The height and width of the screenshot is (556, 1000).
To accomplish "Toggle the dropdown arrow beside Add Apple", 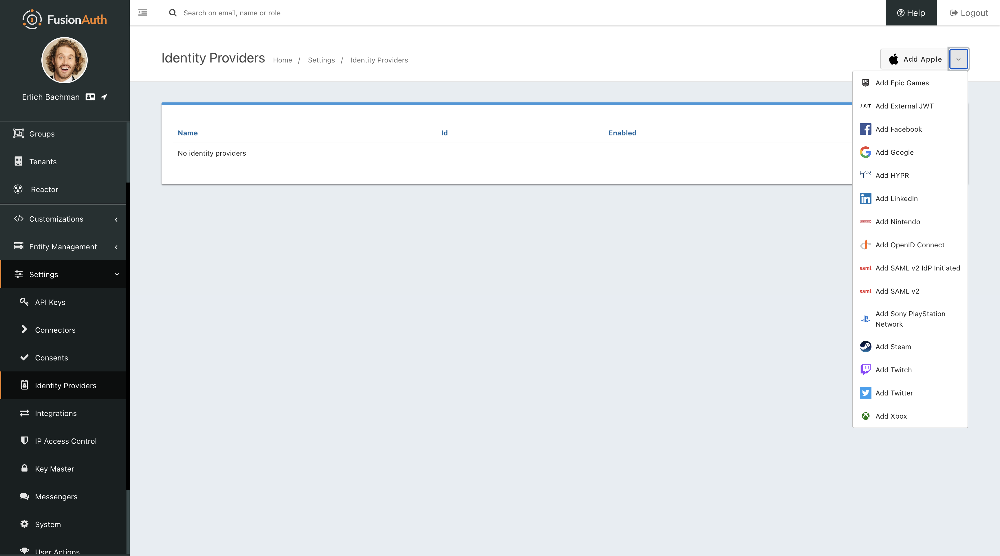I will (958, 59).
